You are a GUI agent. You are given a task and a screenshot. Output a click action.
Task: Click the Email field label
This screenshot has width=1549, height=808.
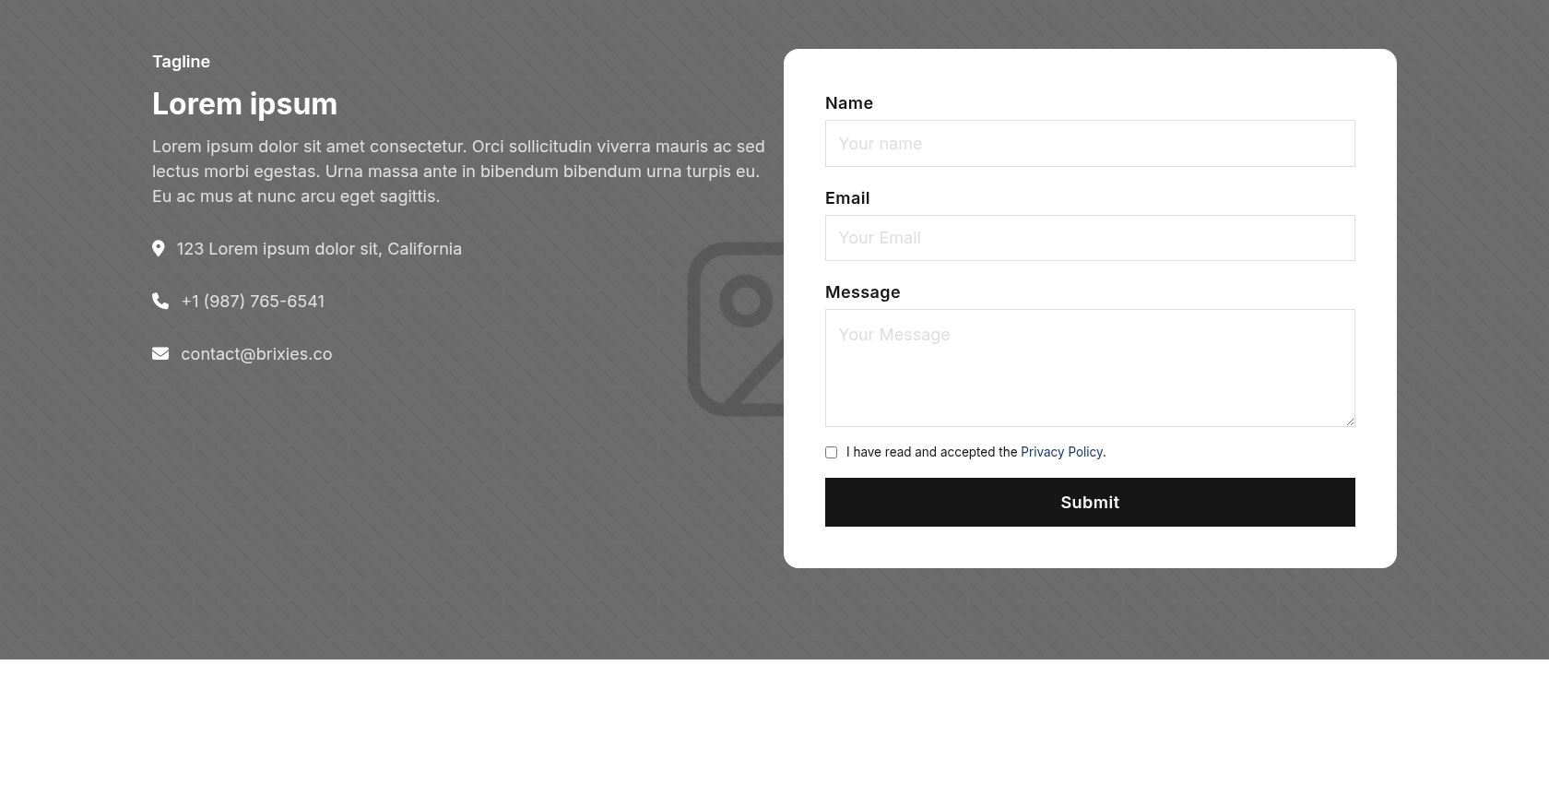pyautogui.click(x=847, y=198)
